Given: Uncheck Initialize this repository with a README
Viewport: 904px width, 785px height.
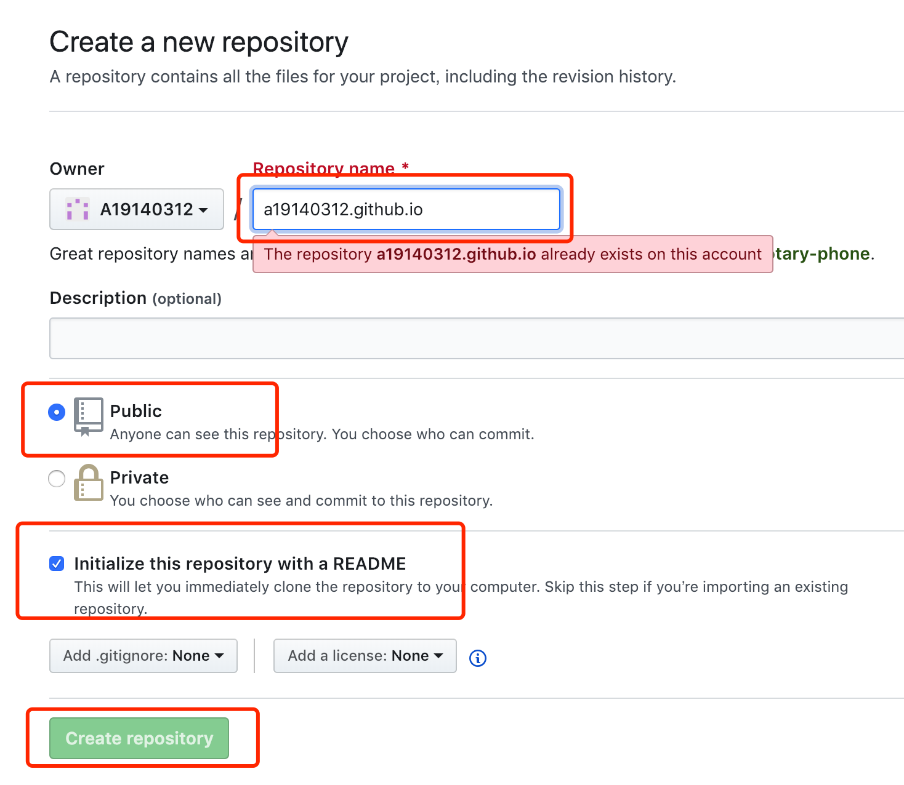Looking at the screenshot, I should 57,564.
